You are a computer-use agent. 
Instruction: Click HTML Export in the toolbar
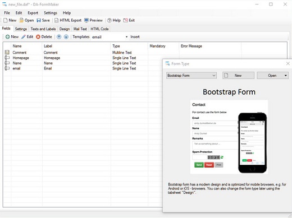point(68,20)
